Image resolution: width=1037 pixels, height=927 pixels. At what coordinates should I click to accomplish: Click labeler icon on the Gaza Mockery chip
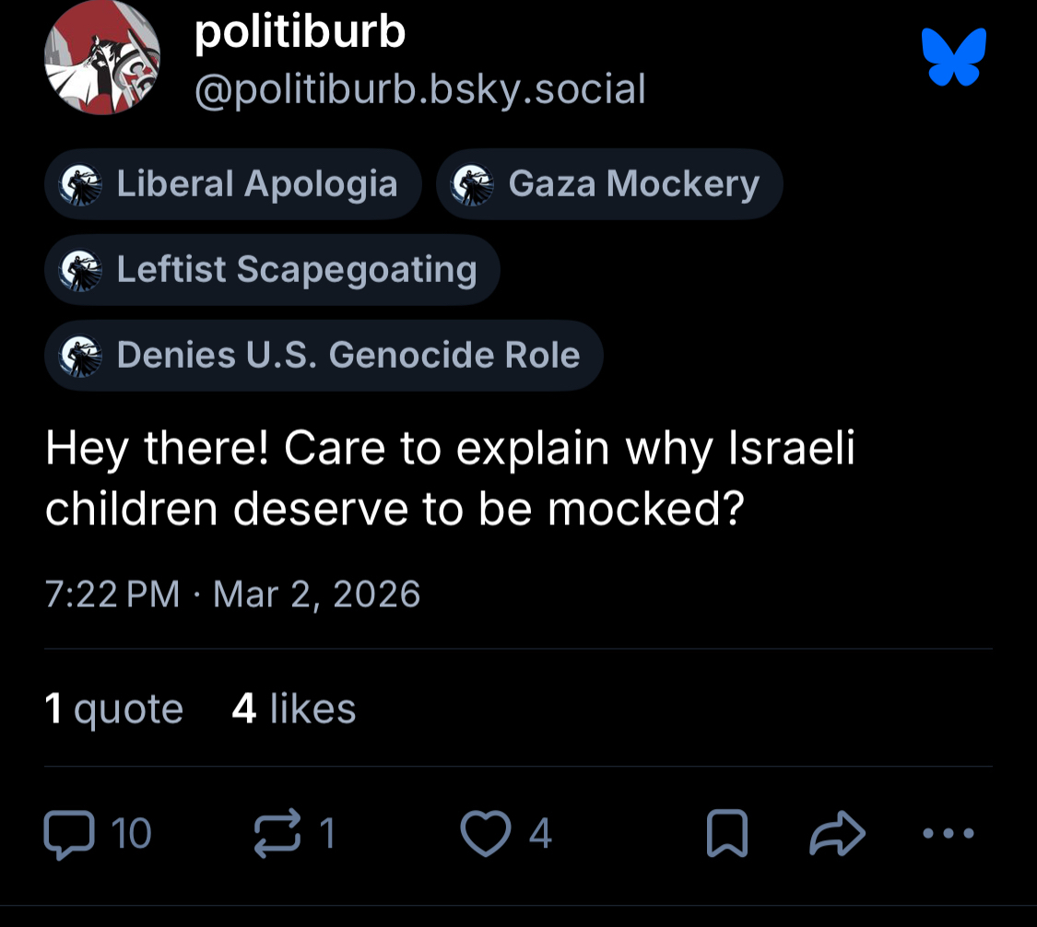click(473, 184)
